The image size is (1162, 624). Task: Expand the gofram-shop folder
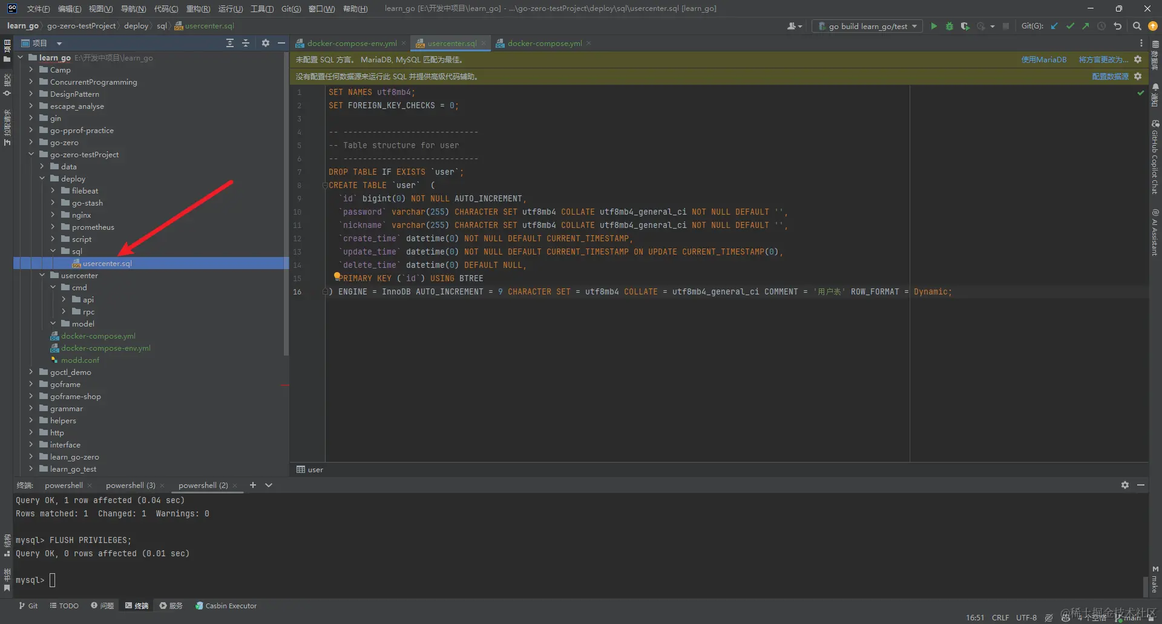coord(31,396)
